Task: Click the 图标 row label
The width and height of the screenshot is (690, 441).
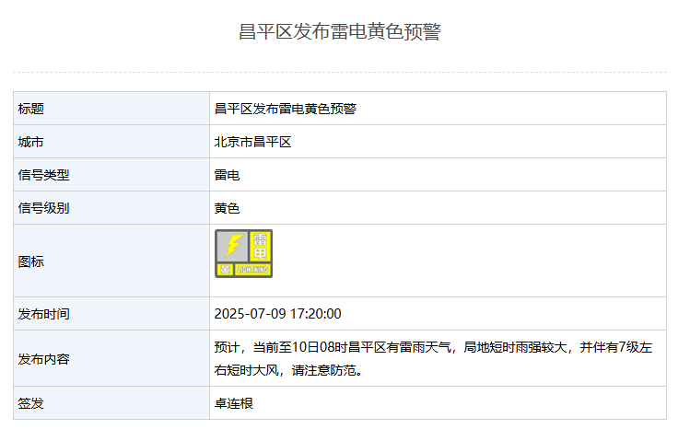Action: [x=30, y=261]
